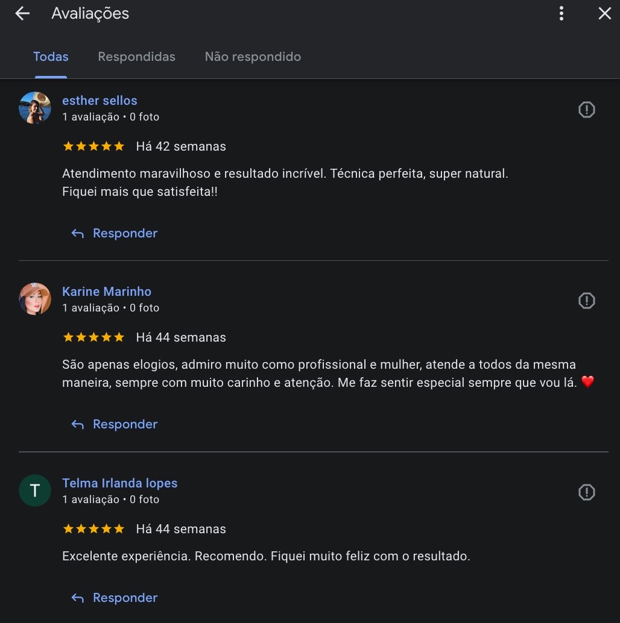Screen dimensions: 620x623
Task: Click the green T avatar
Action: pos(35,490)
